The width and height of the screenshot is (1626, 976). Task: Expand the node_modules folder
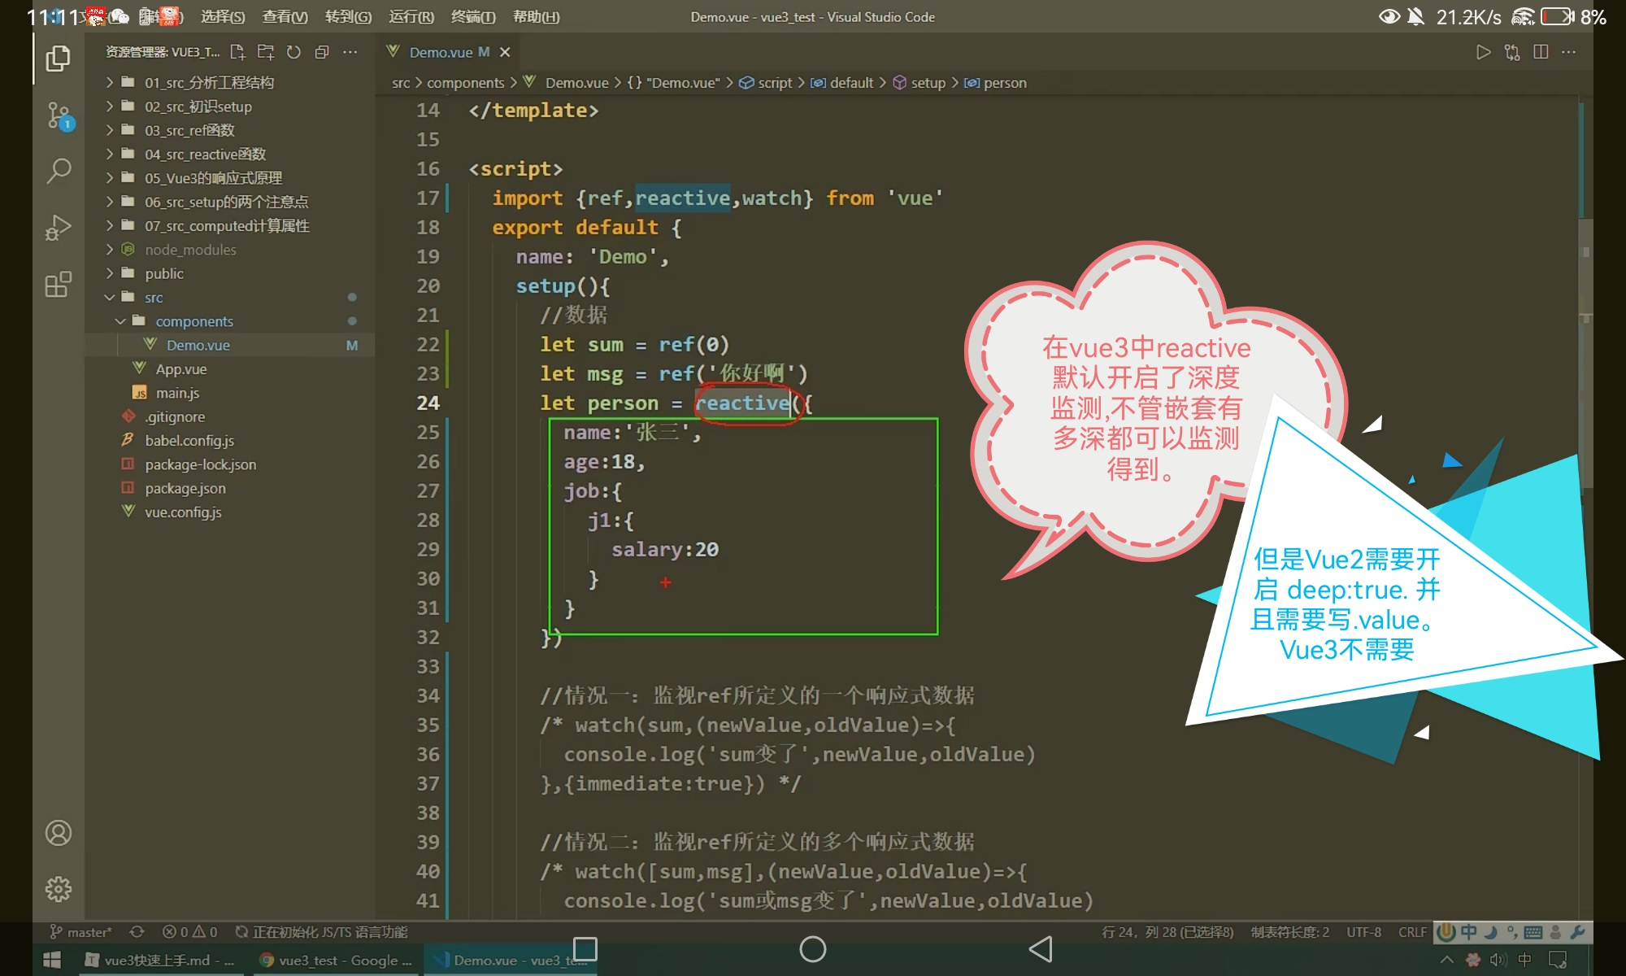[190, 250]
